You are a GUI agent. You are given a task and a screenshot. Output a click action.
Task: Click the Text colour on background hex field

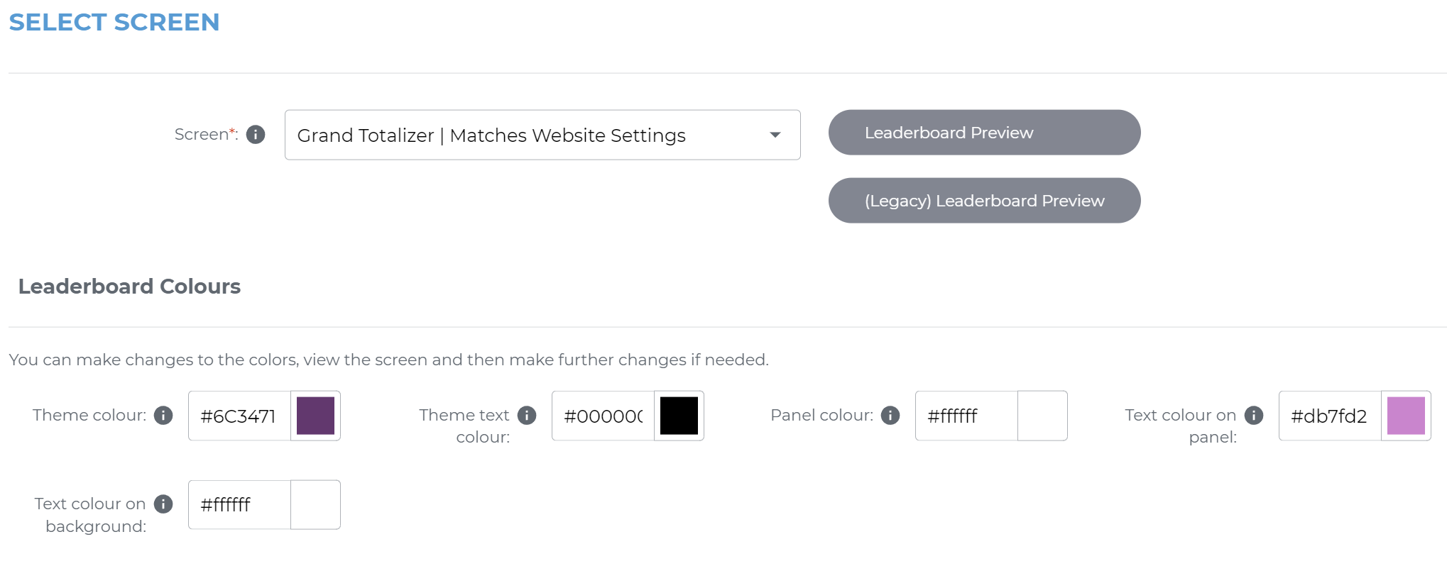pos(239,504)
